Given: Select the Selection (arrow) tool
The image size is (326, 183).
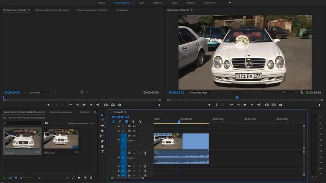Looking at the screenshot, I should coord(102,115).
